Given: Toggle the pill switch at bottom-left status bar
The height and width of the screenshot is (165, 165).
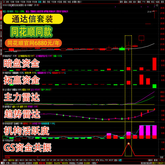Looking at the screenshot, I should tap(3, 163).
